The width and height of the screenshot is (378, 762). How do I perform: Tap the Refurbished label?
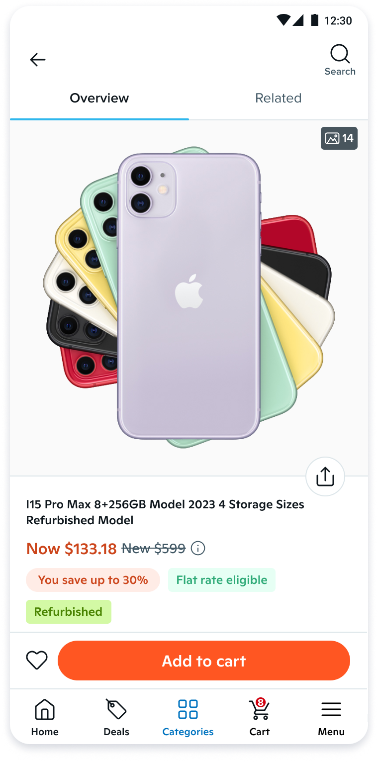point(69,612)
